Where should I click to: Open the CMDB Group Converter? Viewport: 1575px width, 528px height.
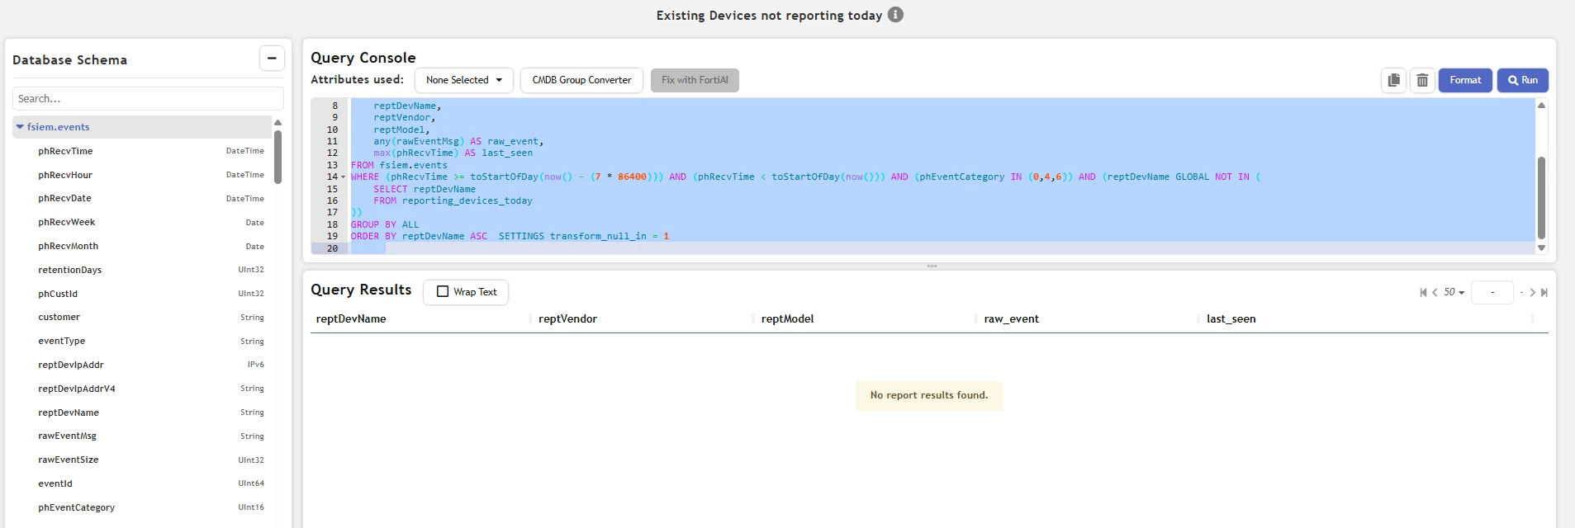point(581,80)
